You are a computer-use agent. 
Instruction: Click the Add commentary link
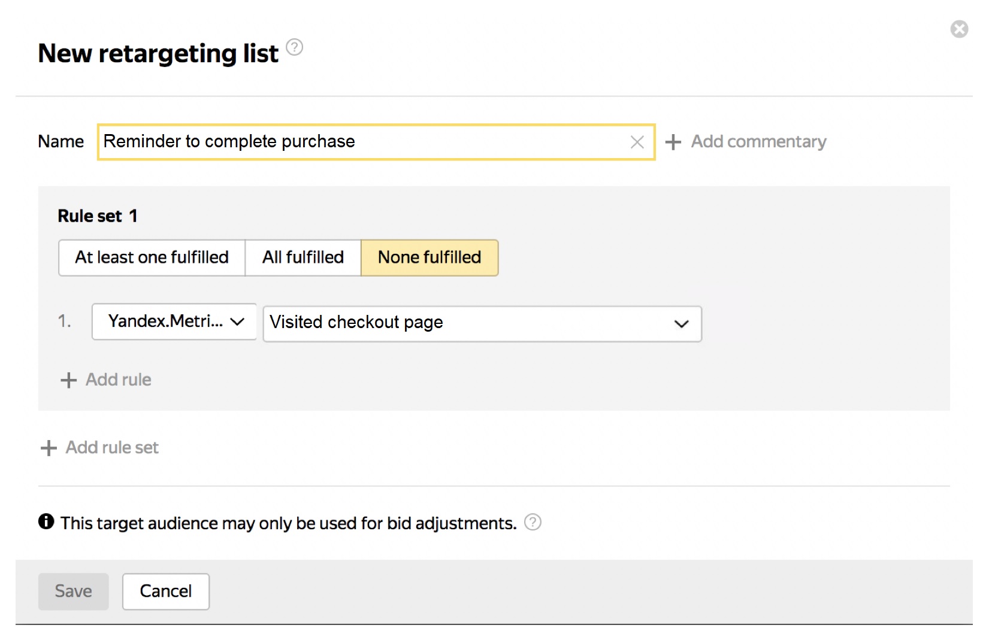(x=758, y=142)
